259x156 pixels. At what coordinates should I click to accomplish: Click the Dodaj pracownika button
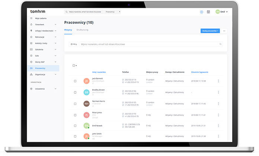pyautogui.click(x=210, y=31)
